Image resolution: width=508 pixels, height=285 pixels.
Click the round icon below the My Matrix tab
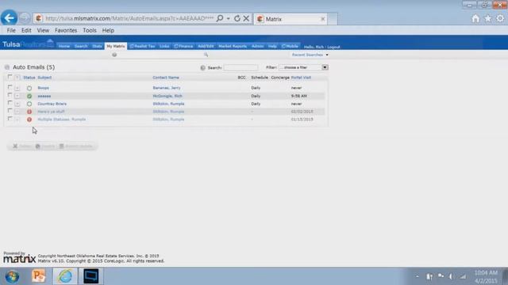pyautogui.click(x=114, y=55)
